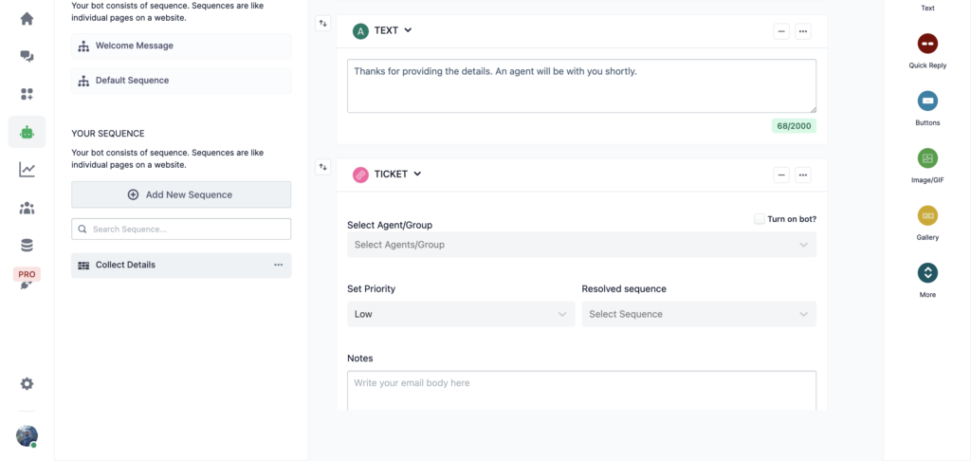Open the analytics chart icon
The height and width of the screenshot is (461, 971).
pyautogui.click(x=27, y=170)
